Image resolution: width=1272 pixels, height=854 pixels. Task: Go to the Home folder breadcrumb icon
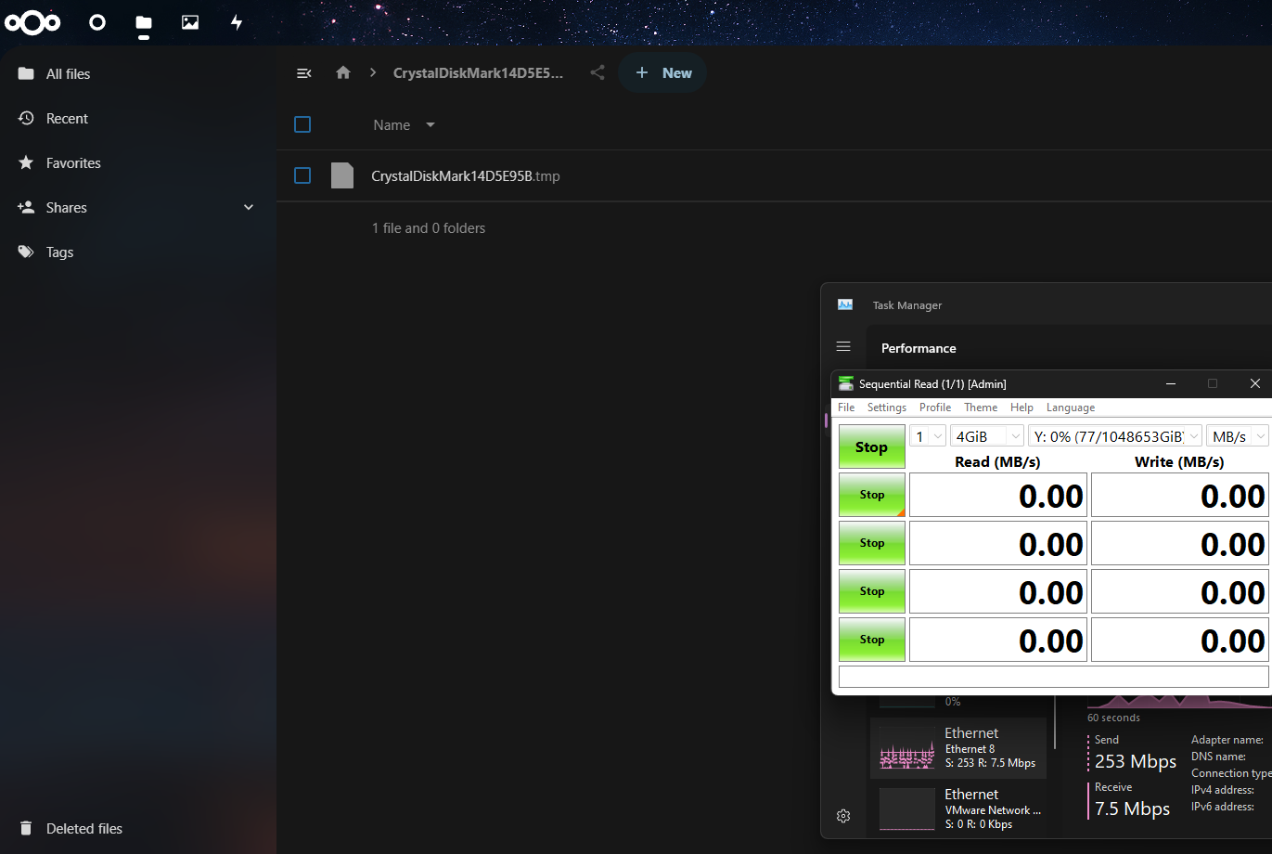coord(343,72)
